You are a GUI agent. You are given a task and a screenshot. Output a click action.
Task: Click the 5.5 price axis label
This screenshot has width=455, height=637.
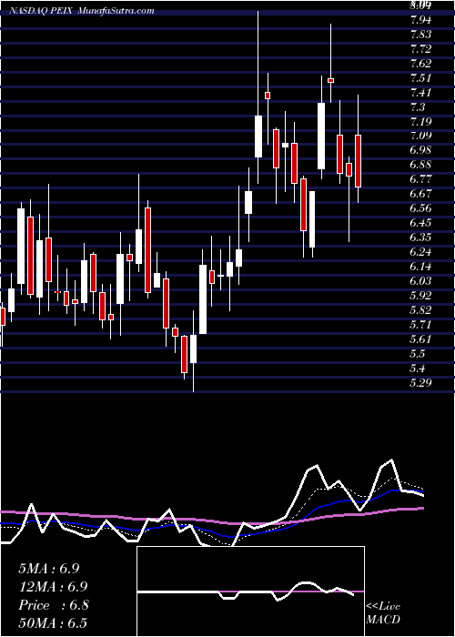click(418, 354)
